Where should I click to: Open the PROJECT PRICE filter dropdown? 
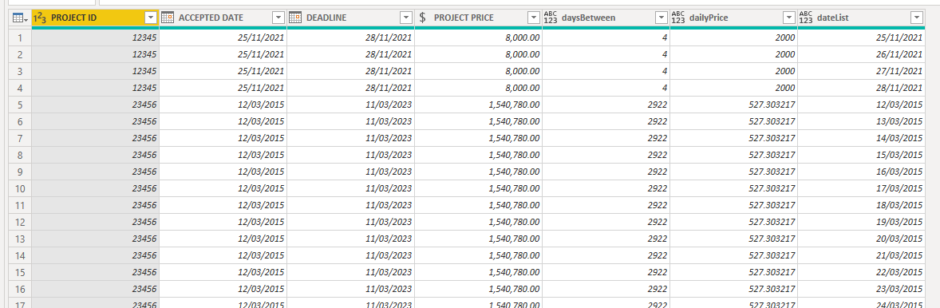534,18
